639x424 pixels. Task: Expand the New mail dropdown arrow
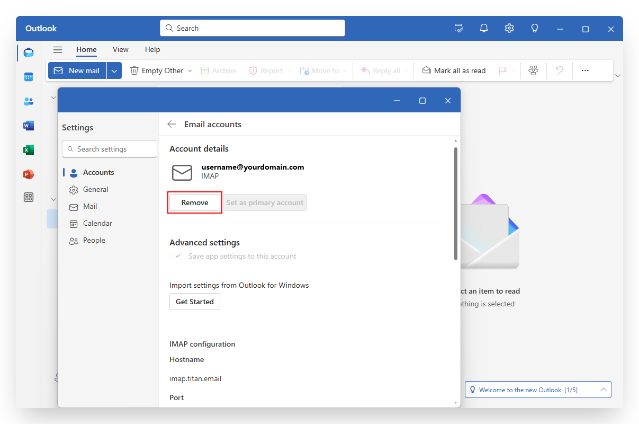click(114, 70)
